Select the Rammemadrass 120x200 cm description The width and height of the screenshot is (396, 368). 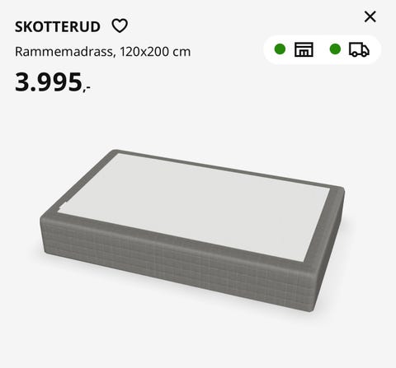102,52
